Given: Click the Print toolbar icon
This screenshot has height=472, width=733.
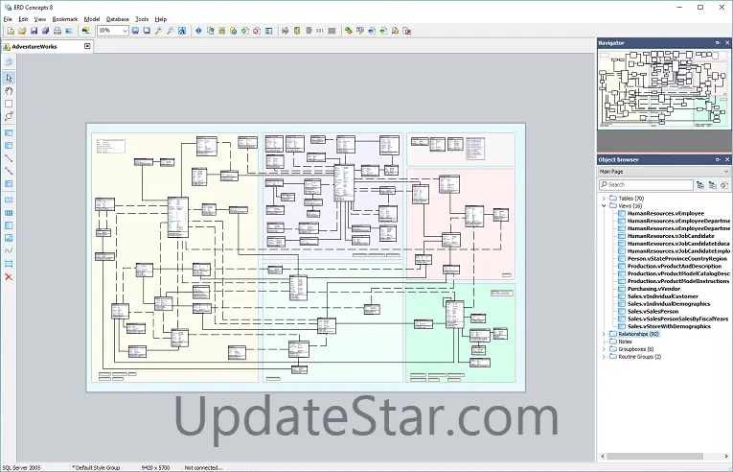Looking at the screenshot, I should [x=57, y=31].
